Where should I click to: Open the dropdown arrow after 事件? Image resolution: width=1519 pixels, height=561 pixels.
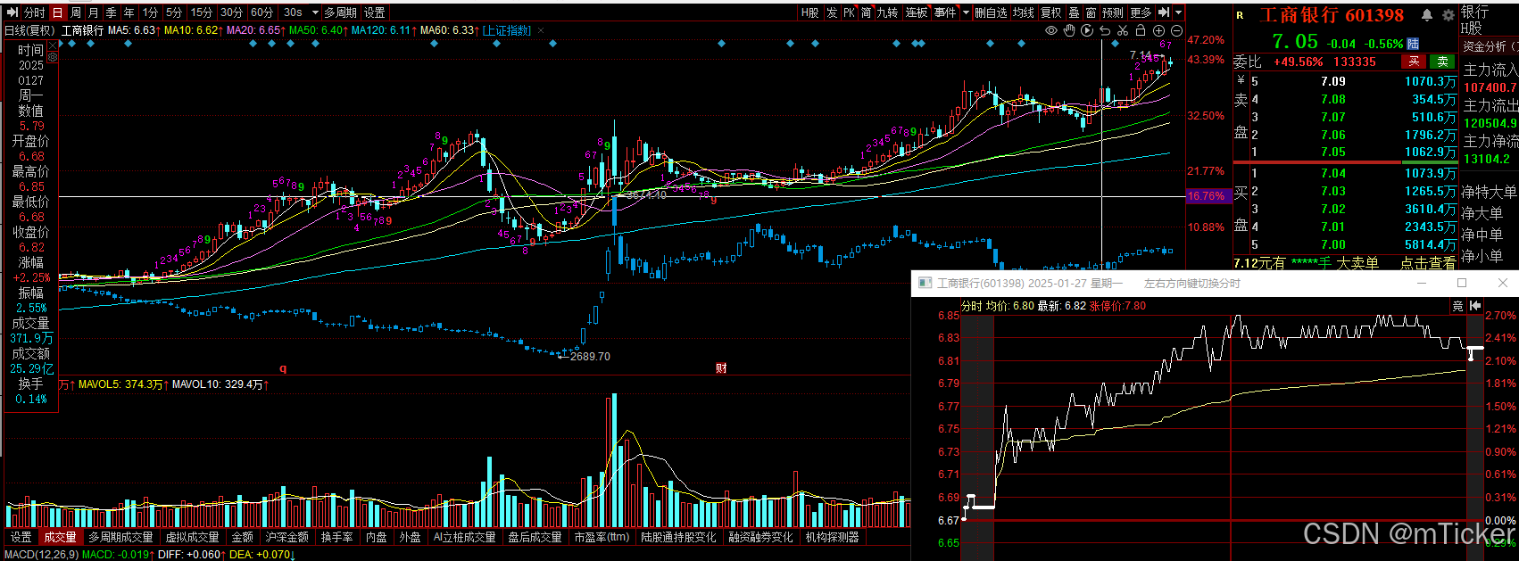(x=966, y=12)
